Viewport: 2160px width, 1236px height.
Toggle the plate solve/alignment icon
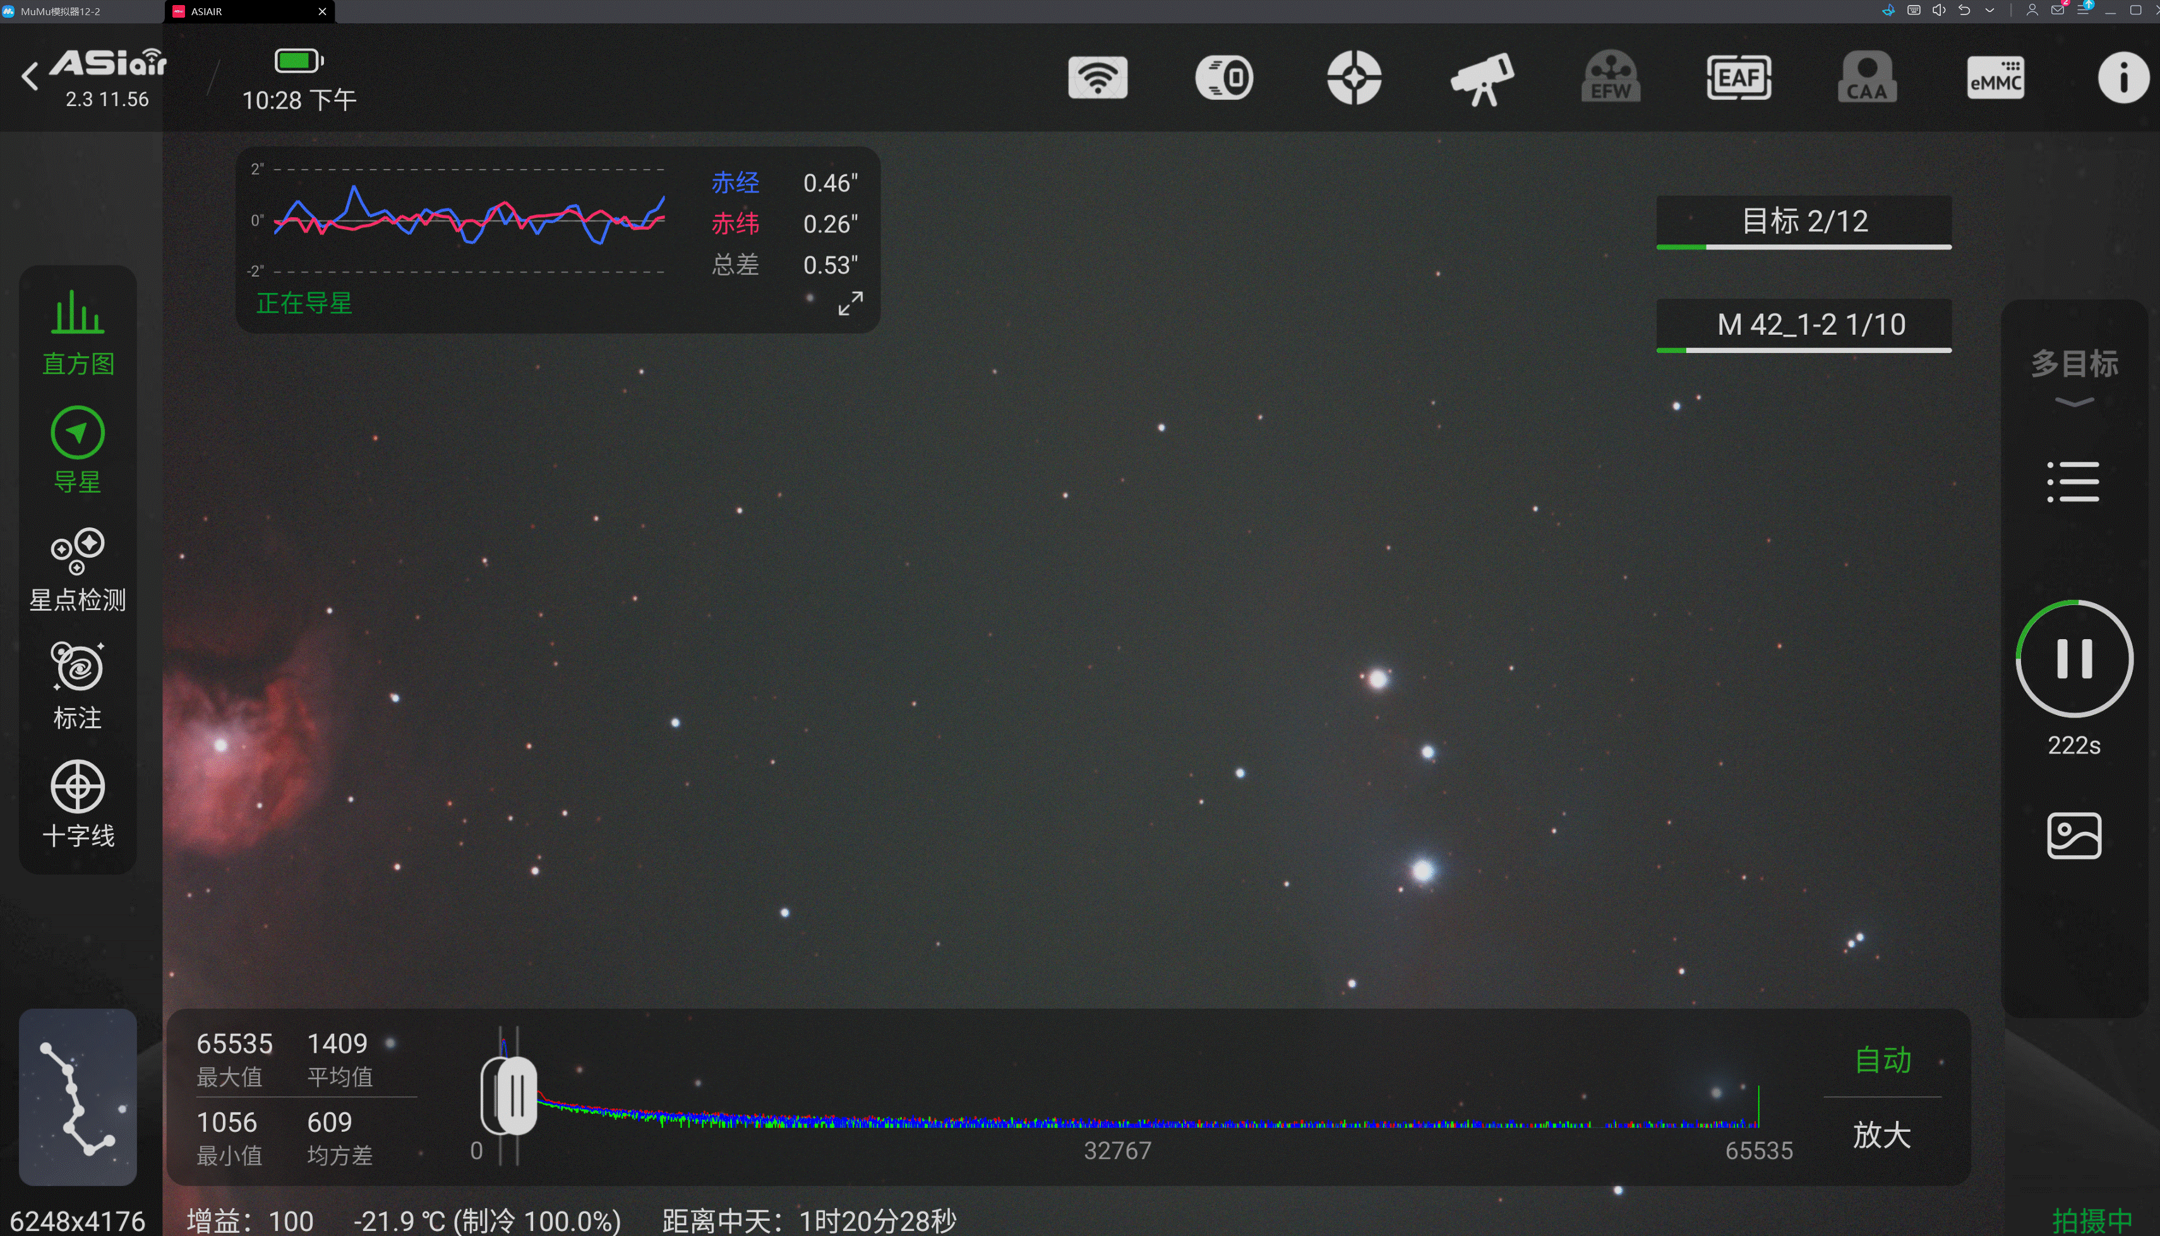point(1352,77)
